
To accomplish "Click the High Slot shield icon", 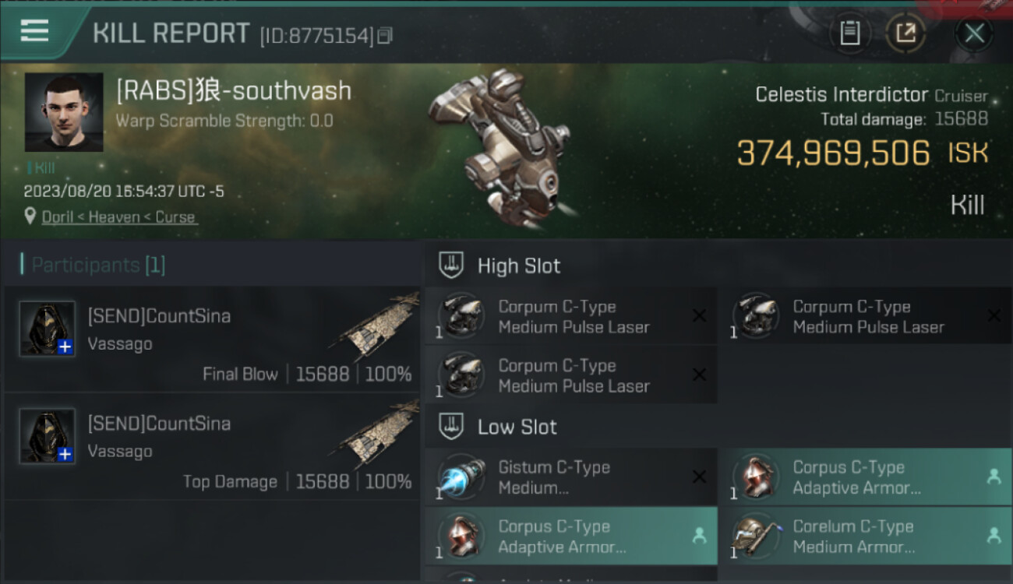I will tap(451, 266).
